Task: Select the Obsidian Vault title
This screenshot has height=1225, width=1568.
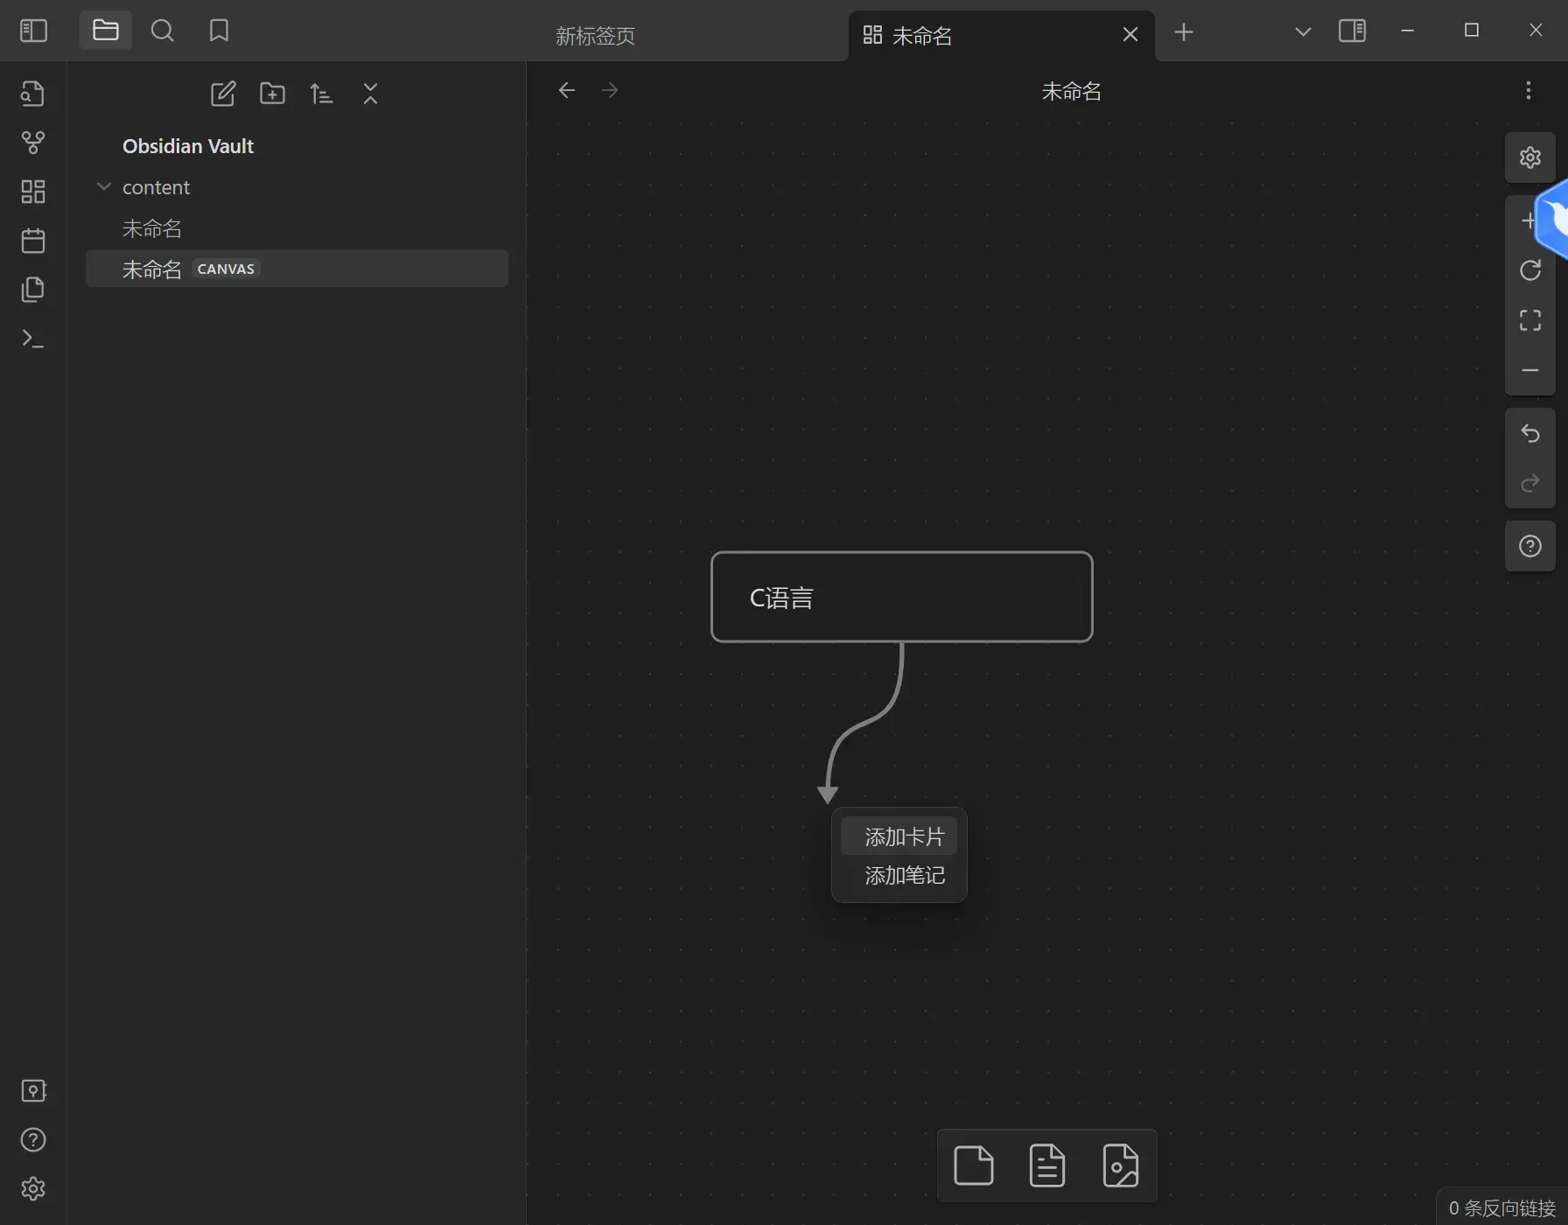Action: pos(188,146)
